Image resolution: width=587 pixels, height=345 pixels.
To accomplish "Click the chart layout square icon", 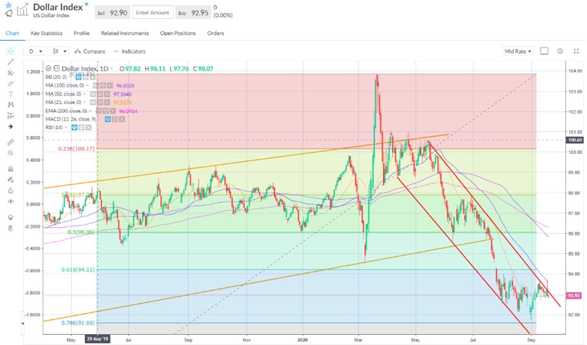I will tap(544, 51).
